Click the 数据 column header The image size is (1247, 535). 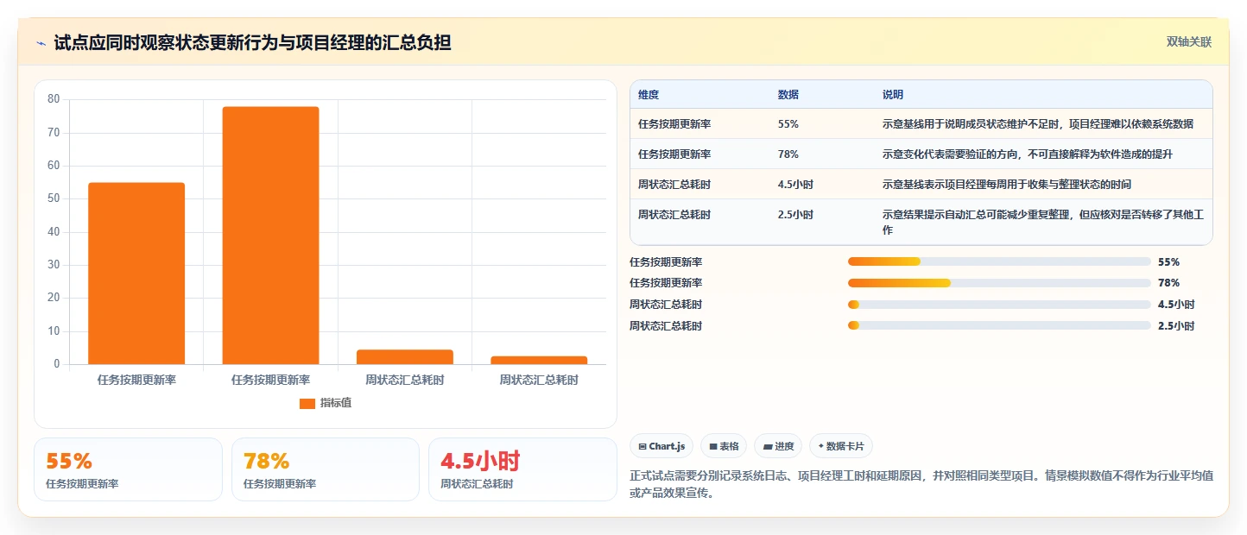click(x=788, y=95)
